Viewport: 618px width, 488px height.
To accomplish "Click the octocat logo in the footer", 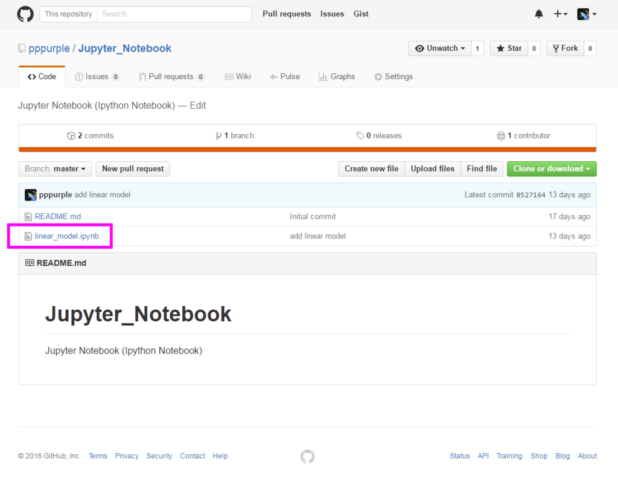I will pos(307,457).
